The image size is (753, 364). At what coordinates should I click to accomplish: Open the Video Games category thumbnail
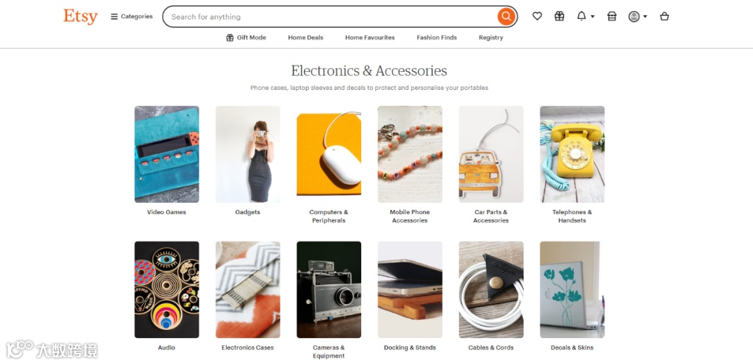[167, 154]
